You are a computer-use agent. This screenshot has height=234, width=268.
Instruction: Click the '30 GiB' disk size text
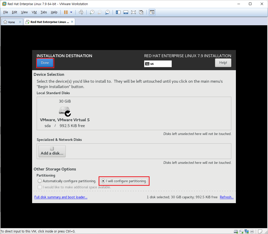tap(65, 101)
